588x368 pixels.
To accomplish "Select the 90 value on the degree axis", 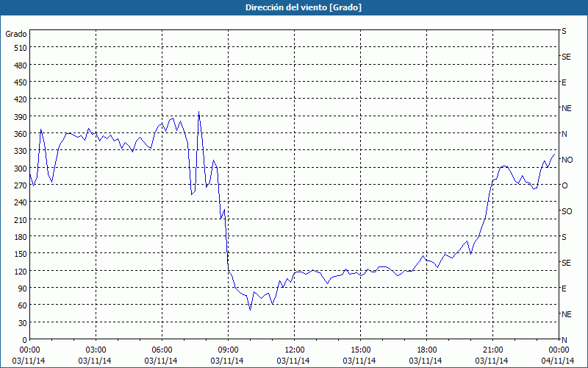I will [23, 289].
